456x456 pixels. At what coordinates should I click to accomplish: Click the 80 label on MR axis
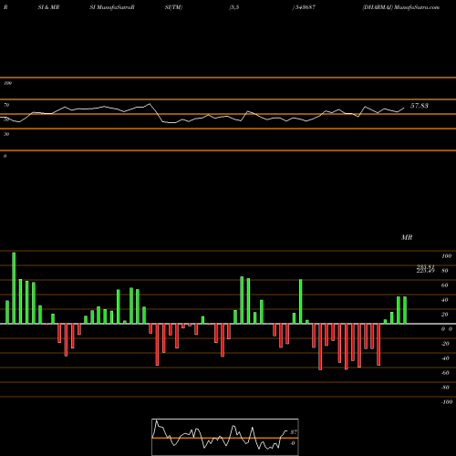pos(445,271)
